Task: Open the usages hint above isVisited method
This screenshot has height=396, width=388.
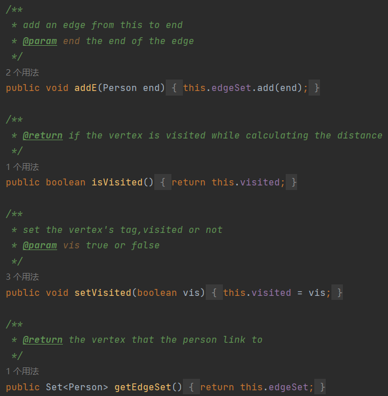Action: pos(22,167)
